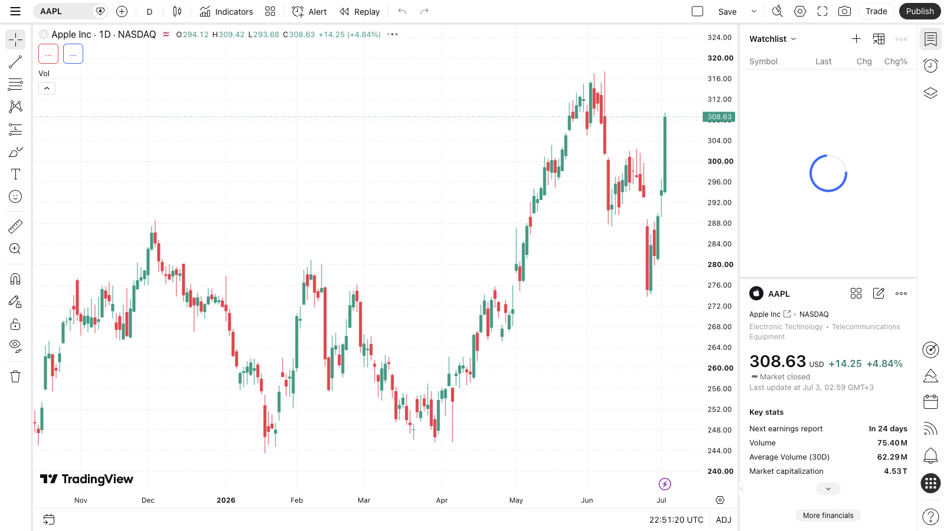944x531 pixels.
Task: Change the D time interval
Action: point(150,11)
